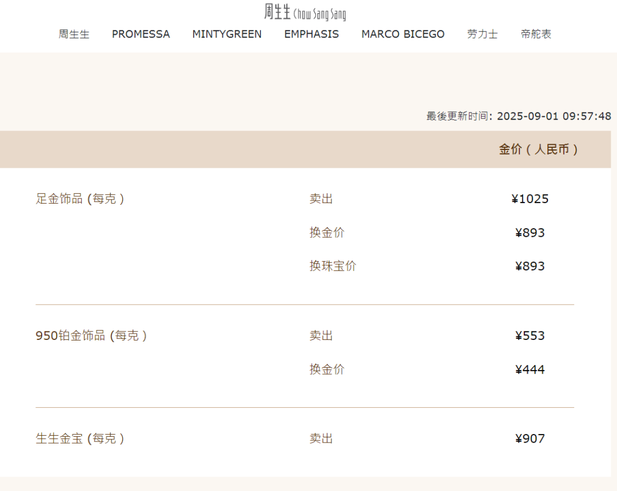Click the 金价（人民币）column header

click(538, 149)
